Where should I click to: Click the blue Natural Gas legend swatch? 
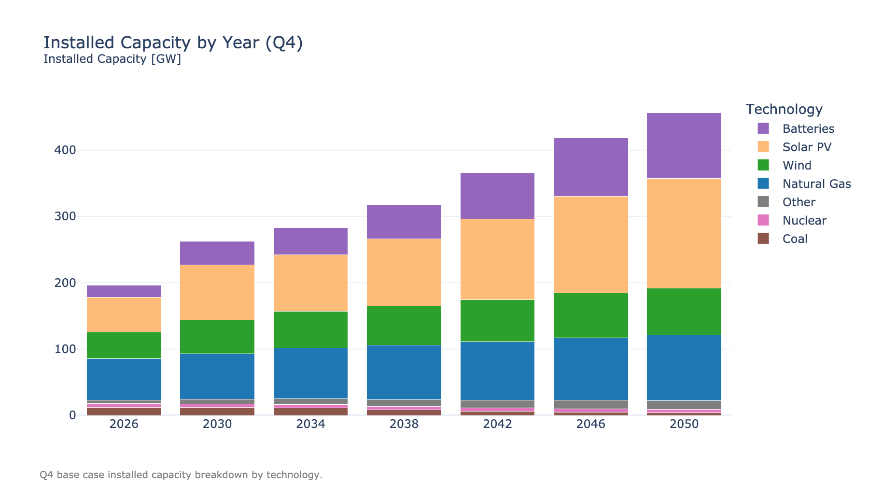point(763,184)
